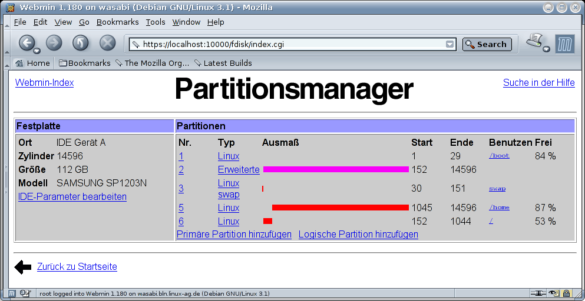Click the red extent bar of /home partition
The width and height of the screenshot is (585, 301).
tap(341, 208)
